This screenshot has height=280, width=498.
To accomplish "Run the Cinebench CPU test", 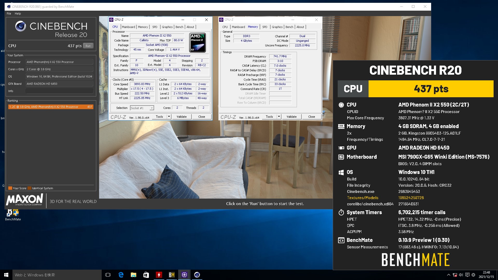I will click(x=88, y=46).
